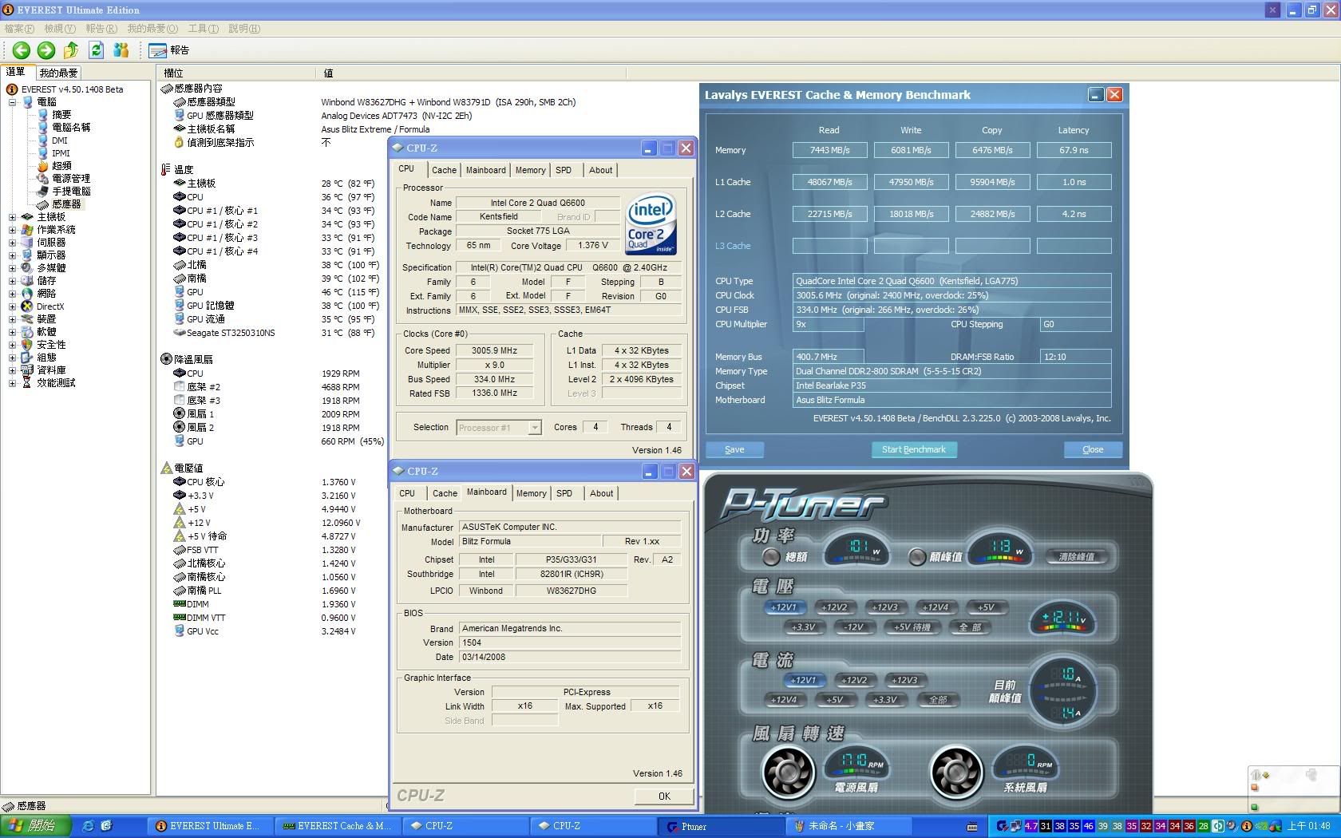
Task: Switch to 我的最愛 favorites tab
Action: [x=58, y=73]
